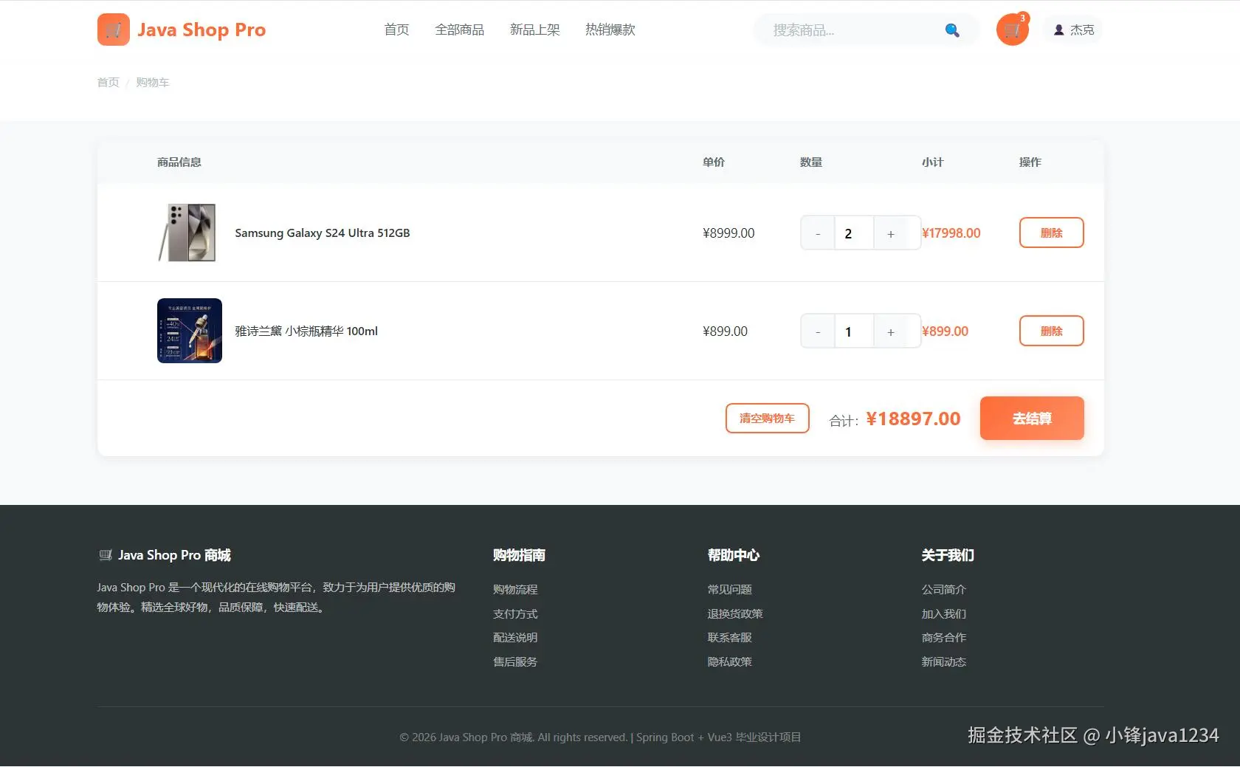Click the Java Shop Pro brand name text
1240x767 pixels.
201,30
